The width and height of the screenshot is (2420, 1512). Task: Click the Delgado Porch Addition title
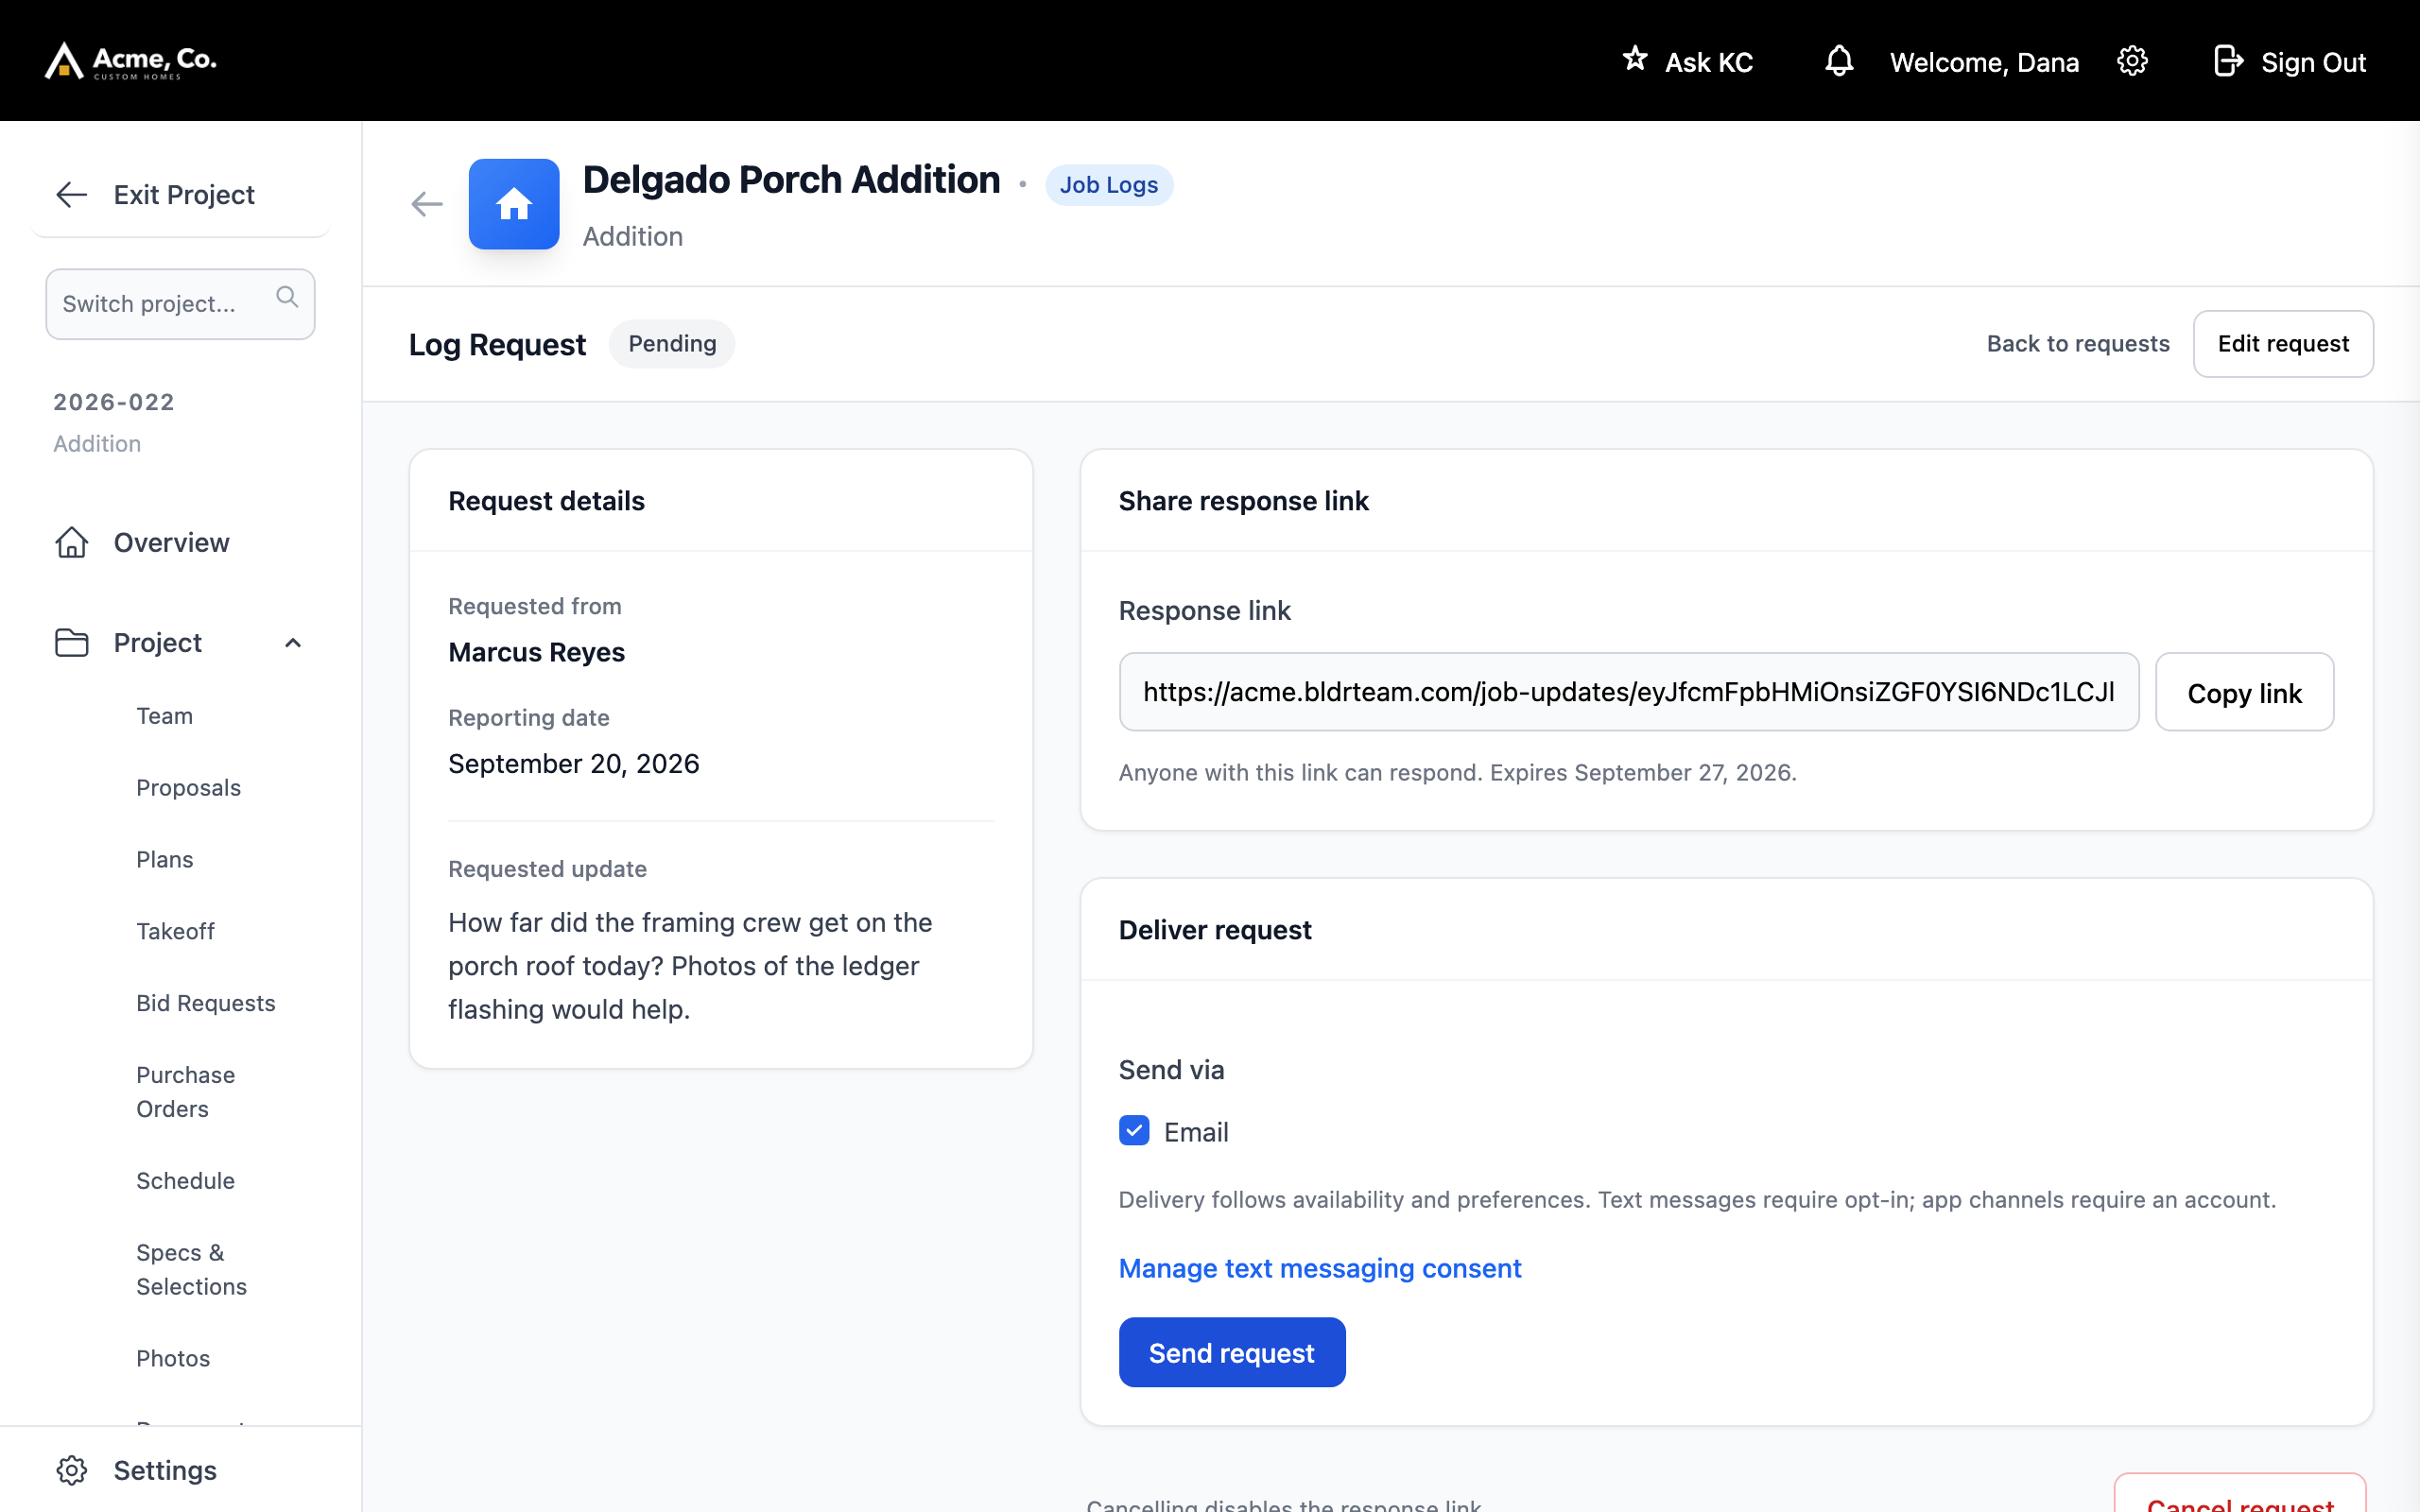(791, 180)
